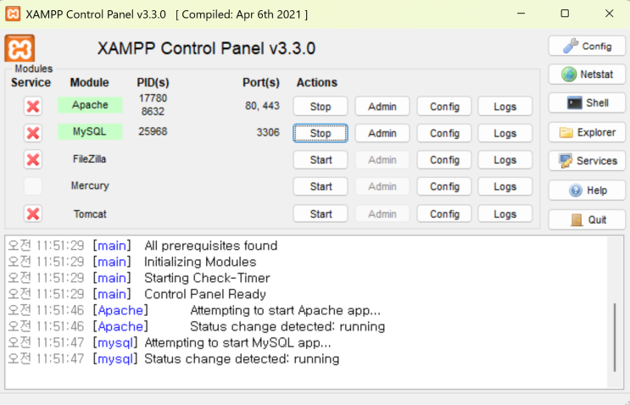This screenshot has height=405, width=630.
Task: Open Help button
Action: tap(587, 191)
